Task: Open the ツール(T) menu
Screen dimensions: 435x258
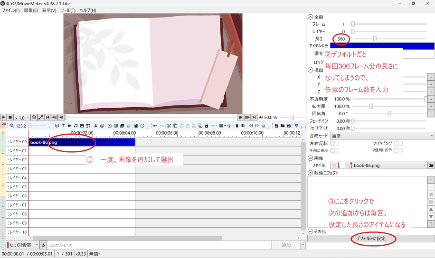Action: point(68,10)
